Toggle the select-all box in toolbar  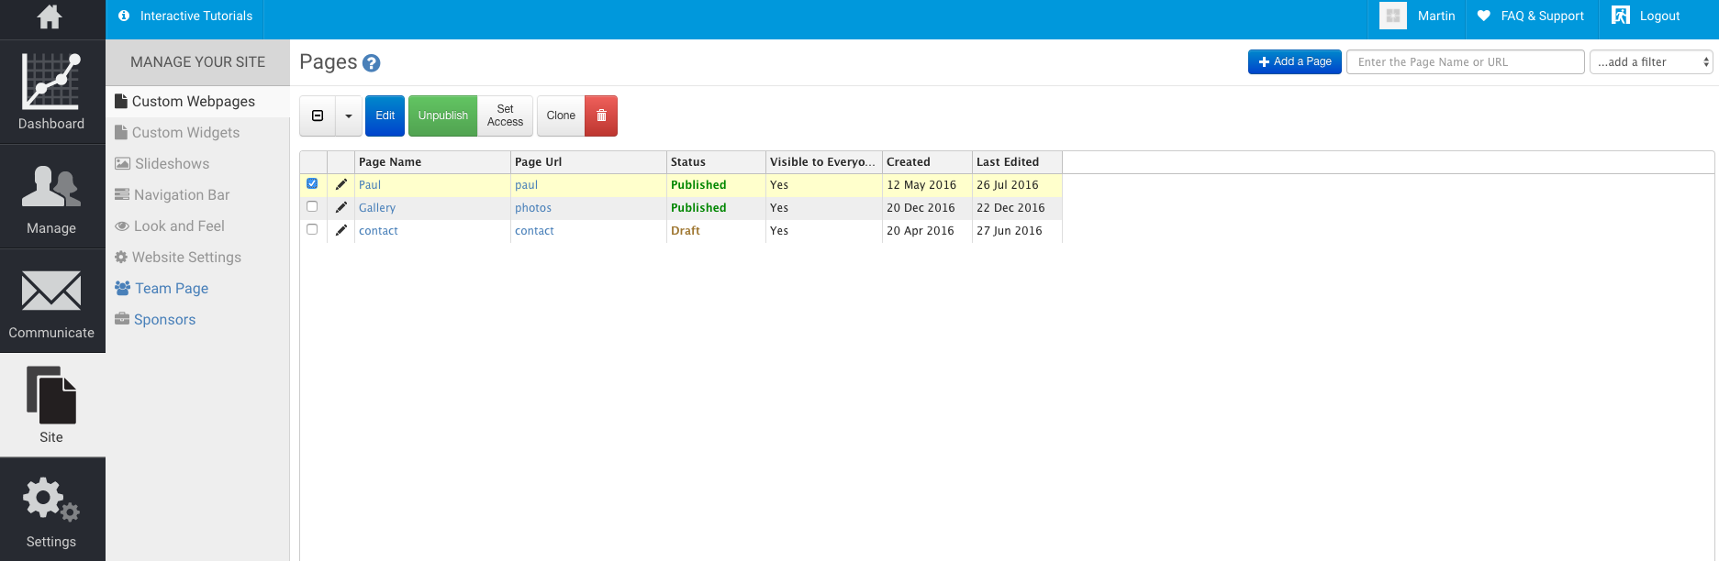tap(318, 116)
